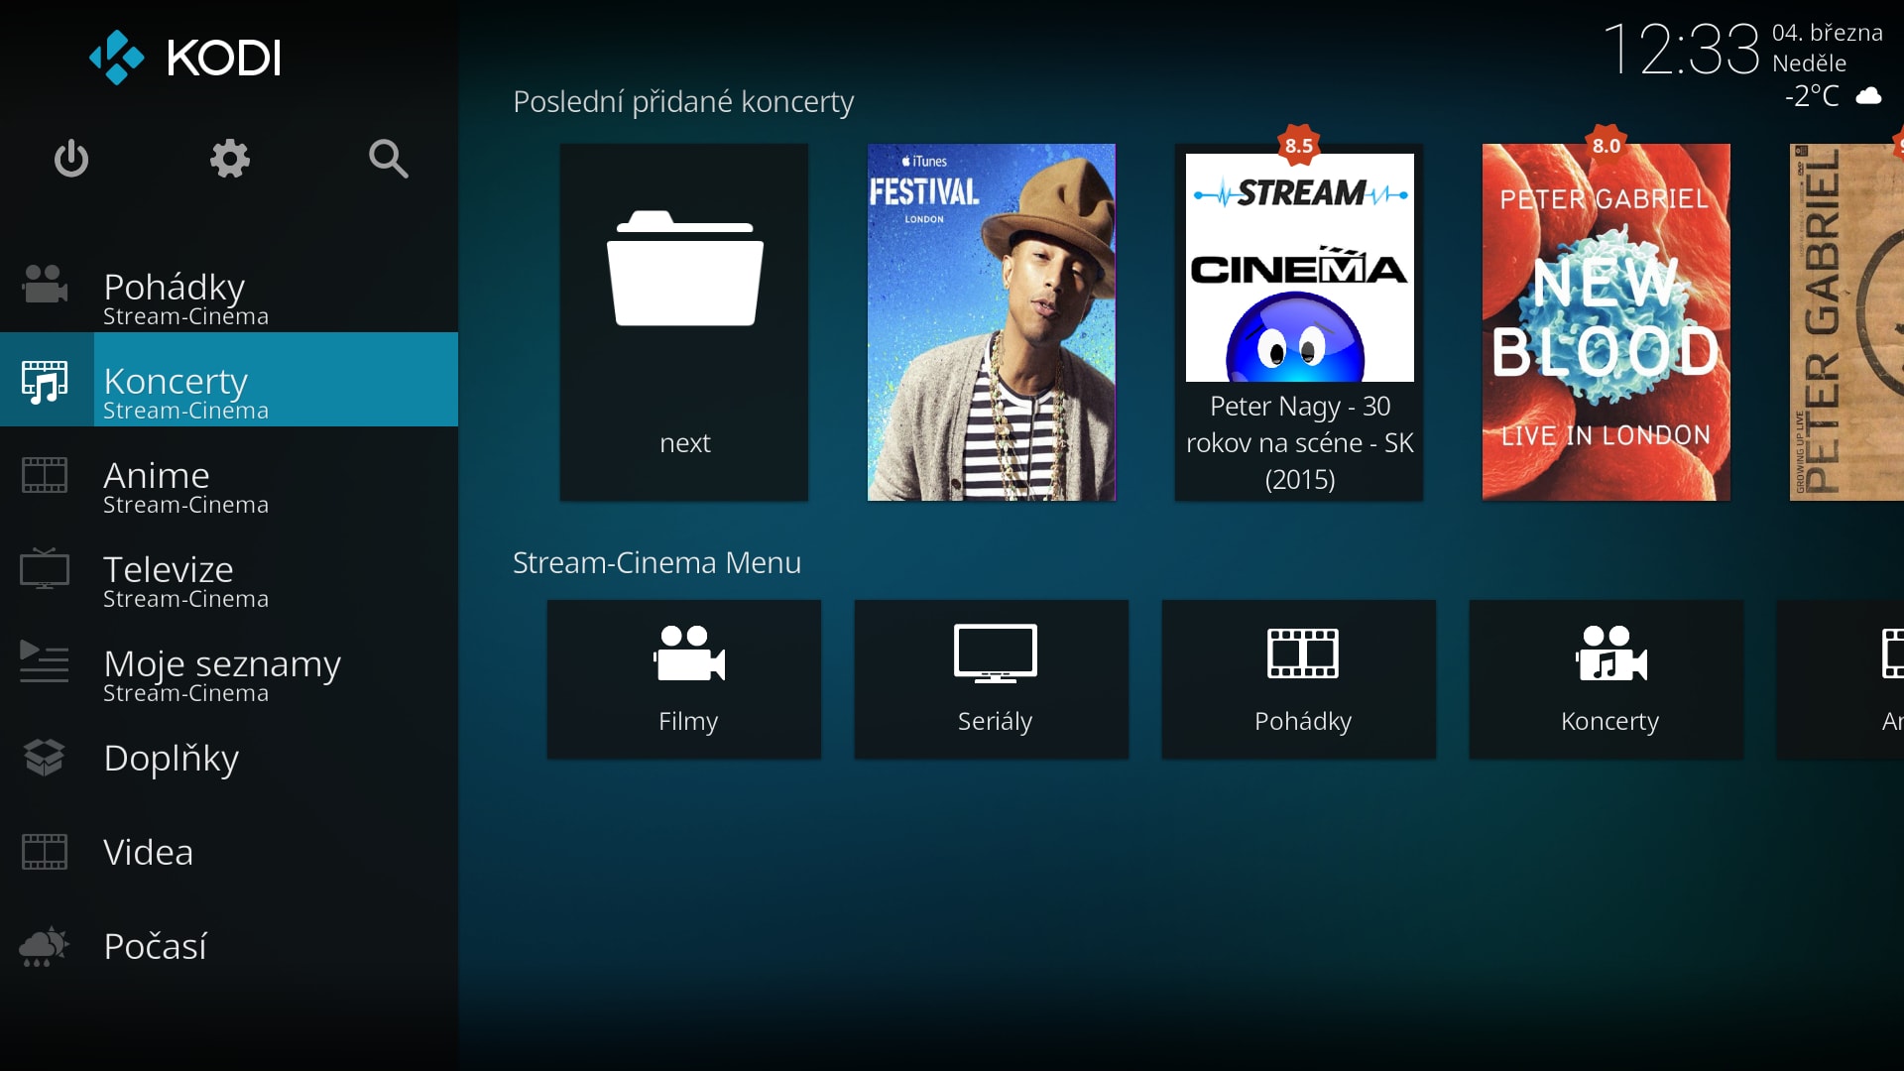Click the power button icon
Image resolution: width=1904 pixels, height=1071 pixels.
[71, 159]
